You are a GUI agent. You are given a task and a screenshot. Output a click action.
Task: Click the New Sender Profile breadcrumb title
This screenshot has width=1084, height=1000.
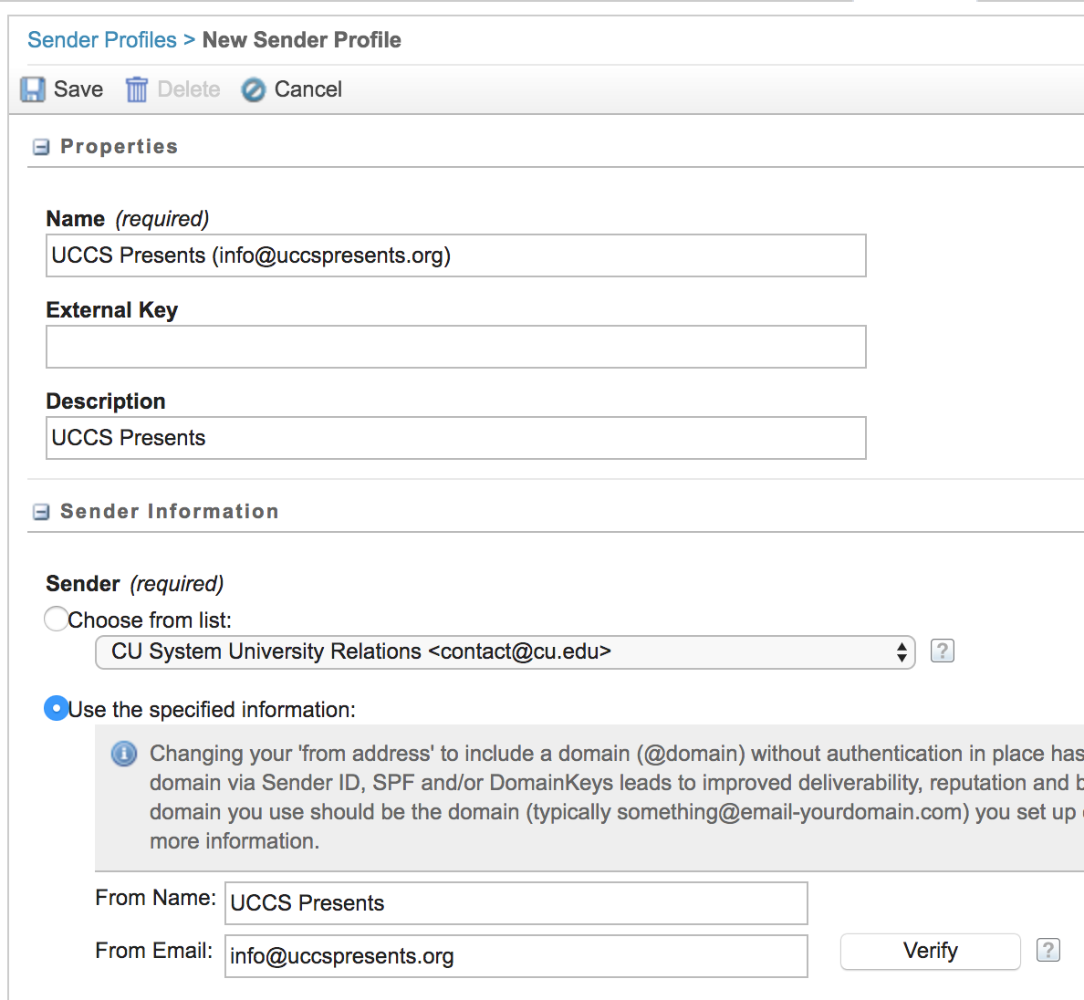click(301, 40)
